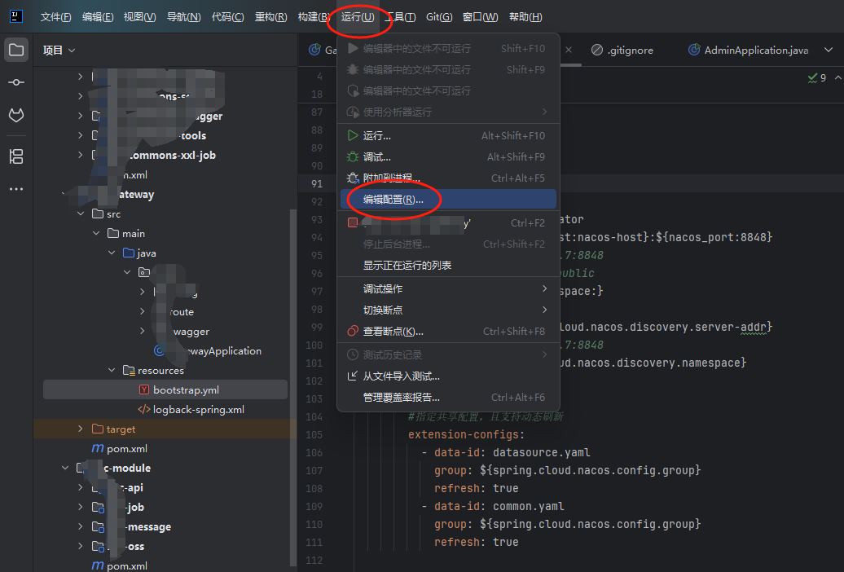Click the bootstrap.yml file icon
The width and height of the screenshot is (844, 572).
(143, 390)
